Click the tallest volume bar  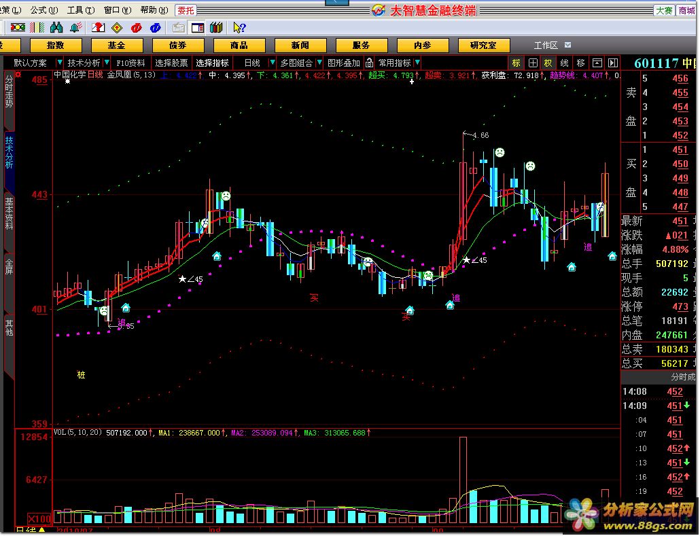463,480
